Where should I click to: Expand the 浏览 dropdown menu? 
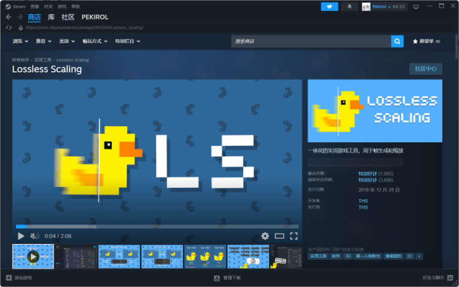click(20, 41)
